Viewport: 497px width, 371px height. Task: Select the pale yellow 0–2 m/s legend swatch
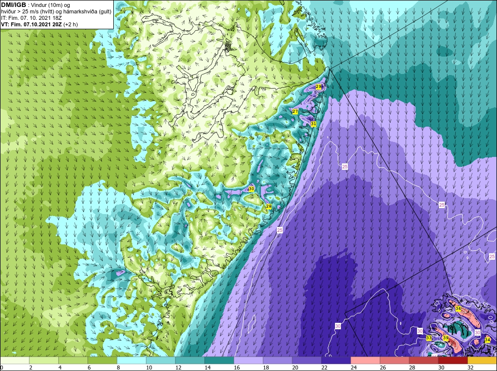click(14, 361)
